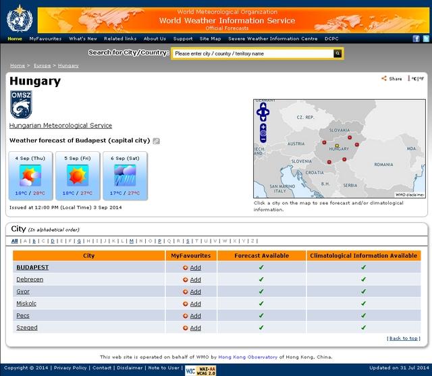Click the Home breadcrumb link
This screenshot has width=432, height=376.
click(18, 65)
